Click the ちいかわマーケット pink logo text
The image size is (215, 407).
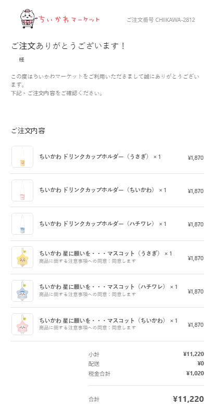coord(69,19)
